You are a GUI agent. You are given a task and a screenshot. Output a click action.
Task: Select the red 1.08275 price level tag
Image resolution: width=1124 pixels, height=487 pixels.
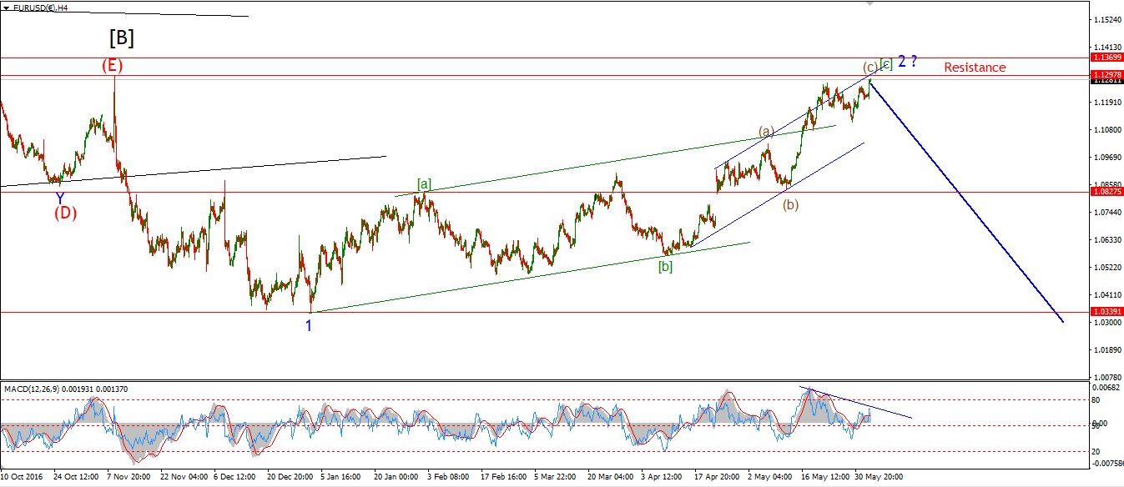point(1107,192)
